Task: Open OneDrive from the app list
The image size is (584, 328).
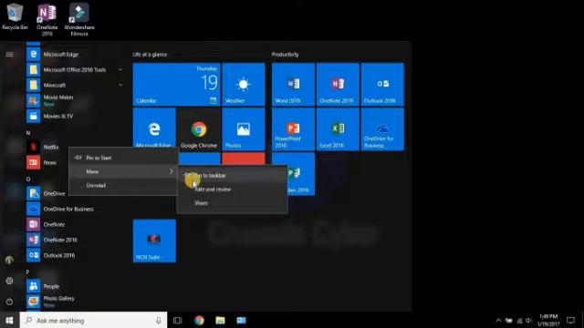Action: point(47,193)
